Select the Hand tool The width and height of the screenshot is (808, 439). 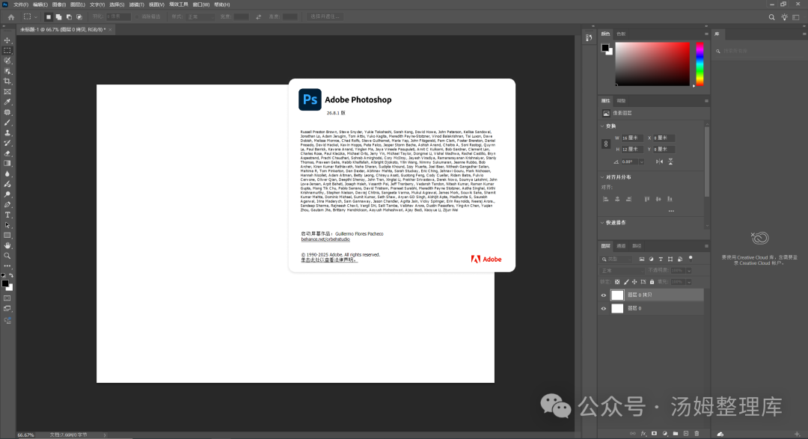[7, 245]
